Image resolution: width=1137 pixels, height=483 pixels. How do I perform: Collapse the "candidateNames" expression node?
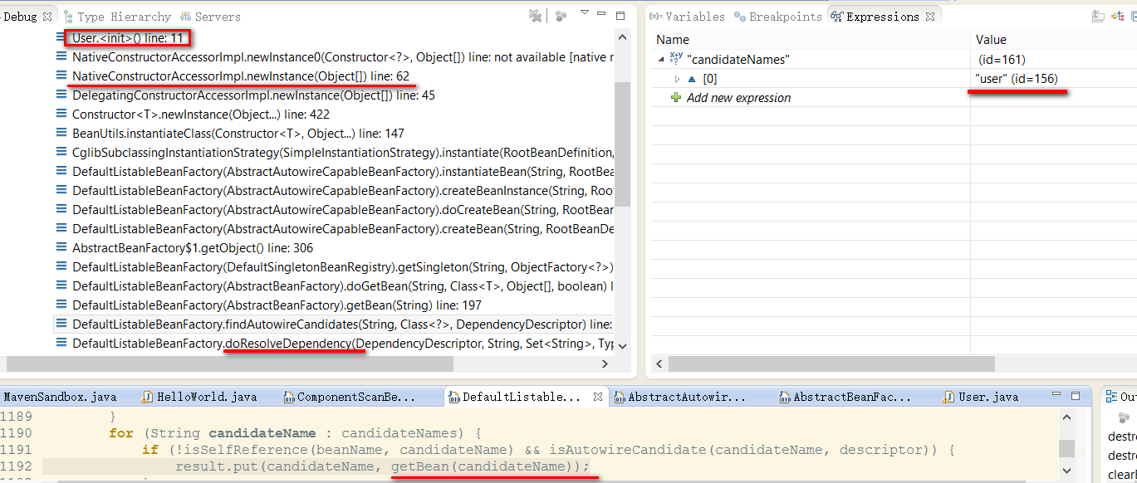click(x=661, y=60)
